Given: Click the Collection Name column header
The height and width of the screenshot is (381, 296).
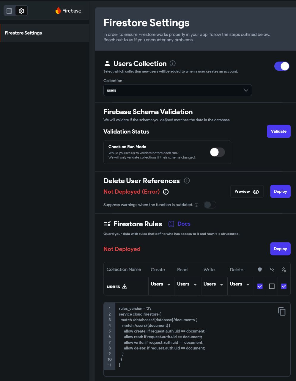Looking at the screenshot, I should pos(124,269).
